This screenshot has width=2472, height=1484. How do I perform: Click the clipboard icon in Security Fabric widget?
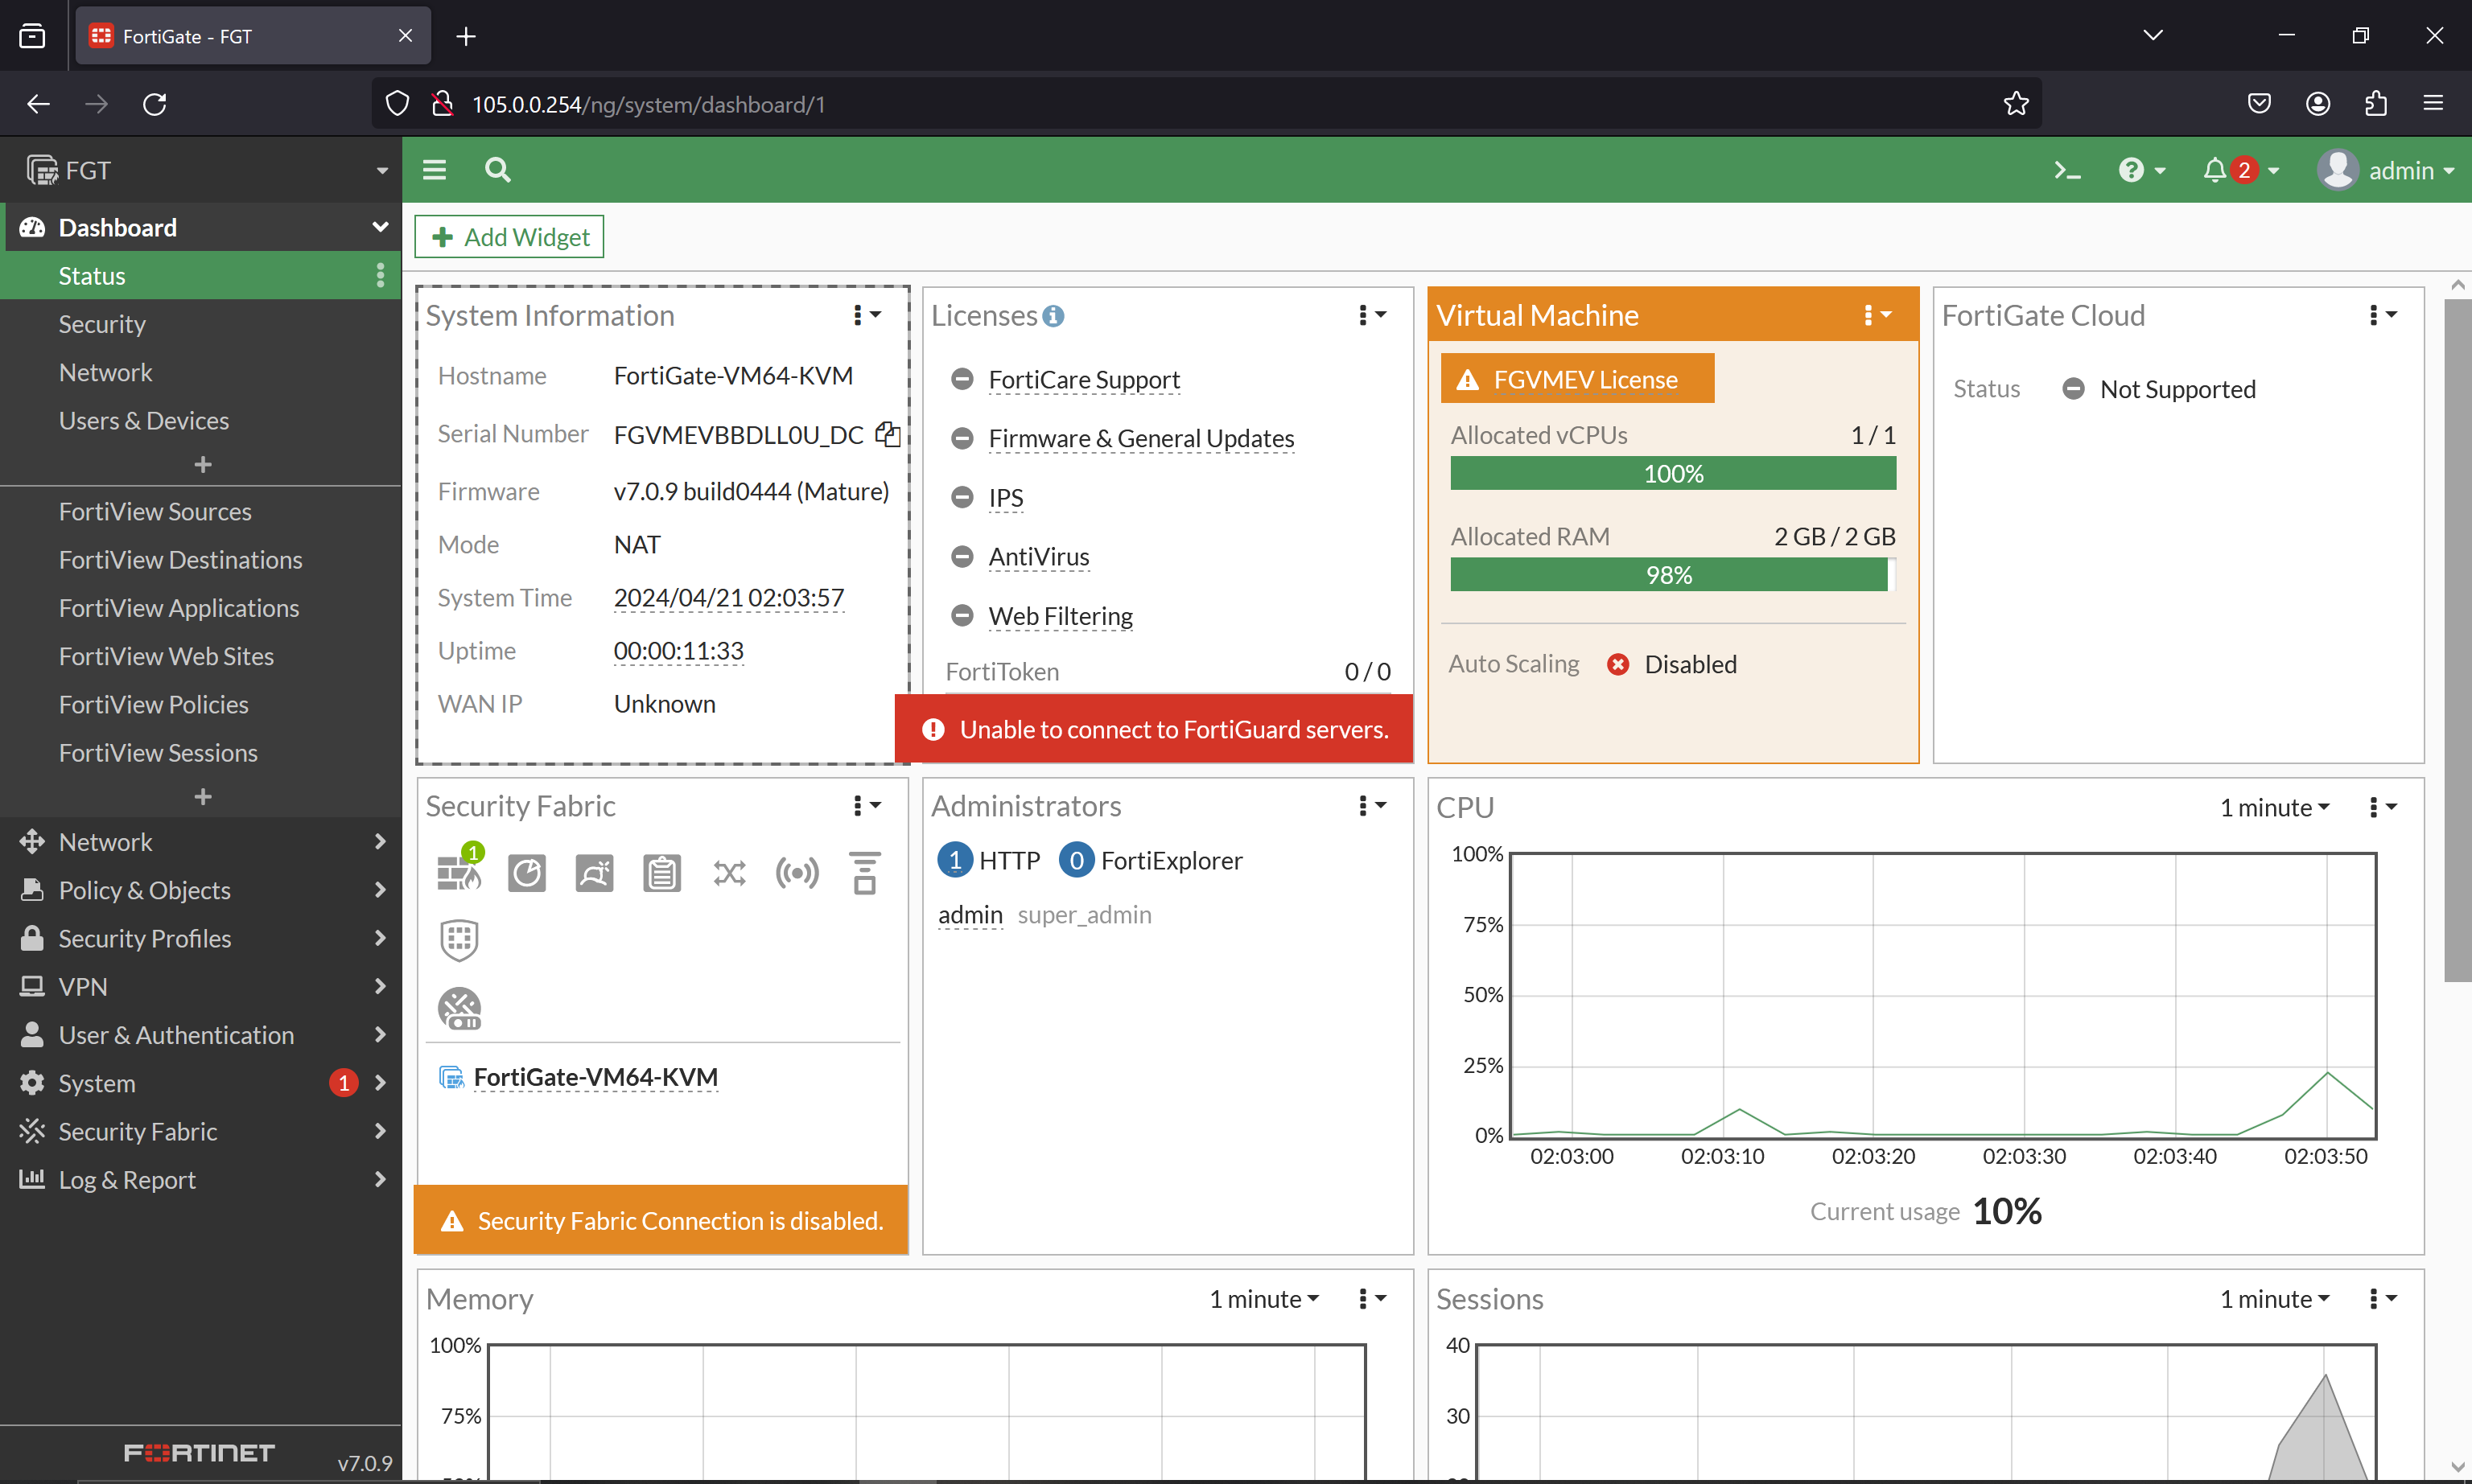click(661, 872)
